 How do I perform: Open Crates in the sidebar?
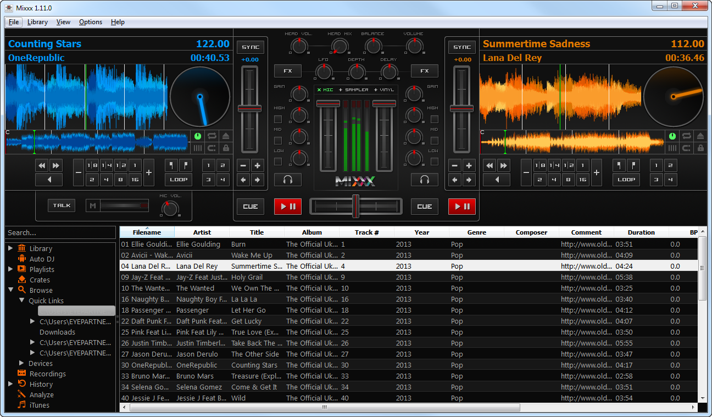pos(40,280)
